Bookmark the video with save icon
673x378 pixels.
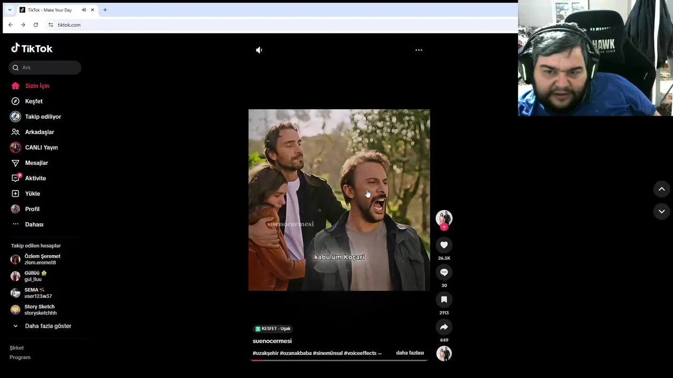click(x=444, y=299)
